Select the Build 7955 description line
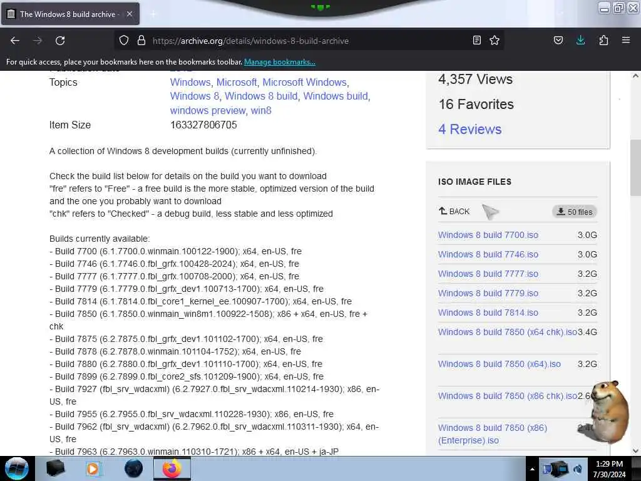The height and width of the screenshot is (481, 641). [192, 414]
